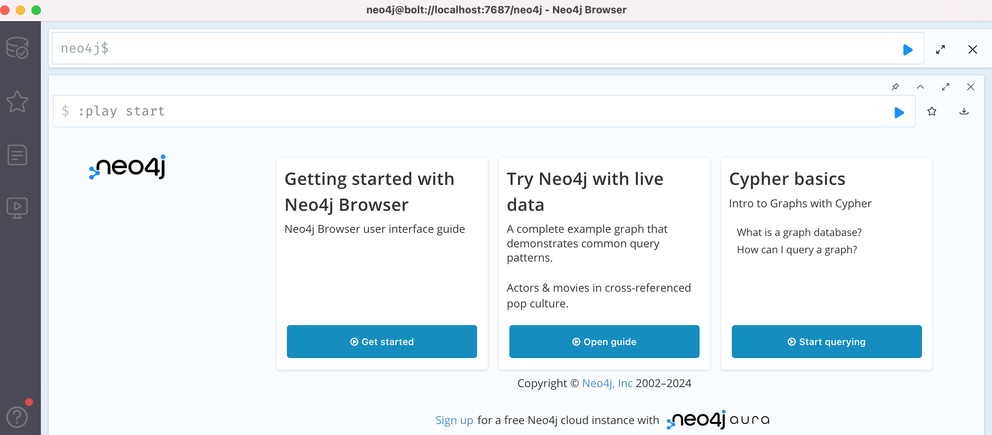Select the neo4j$ command input field
This screenshot has width=992, height=435.
pos(481,49)
